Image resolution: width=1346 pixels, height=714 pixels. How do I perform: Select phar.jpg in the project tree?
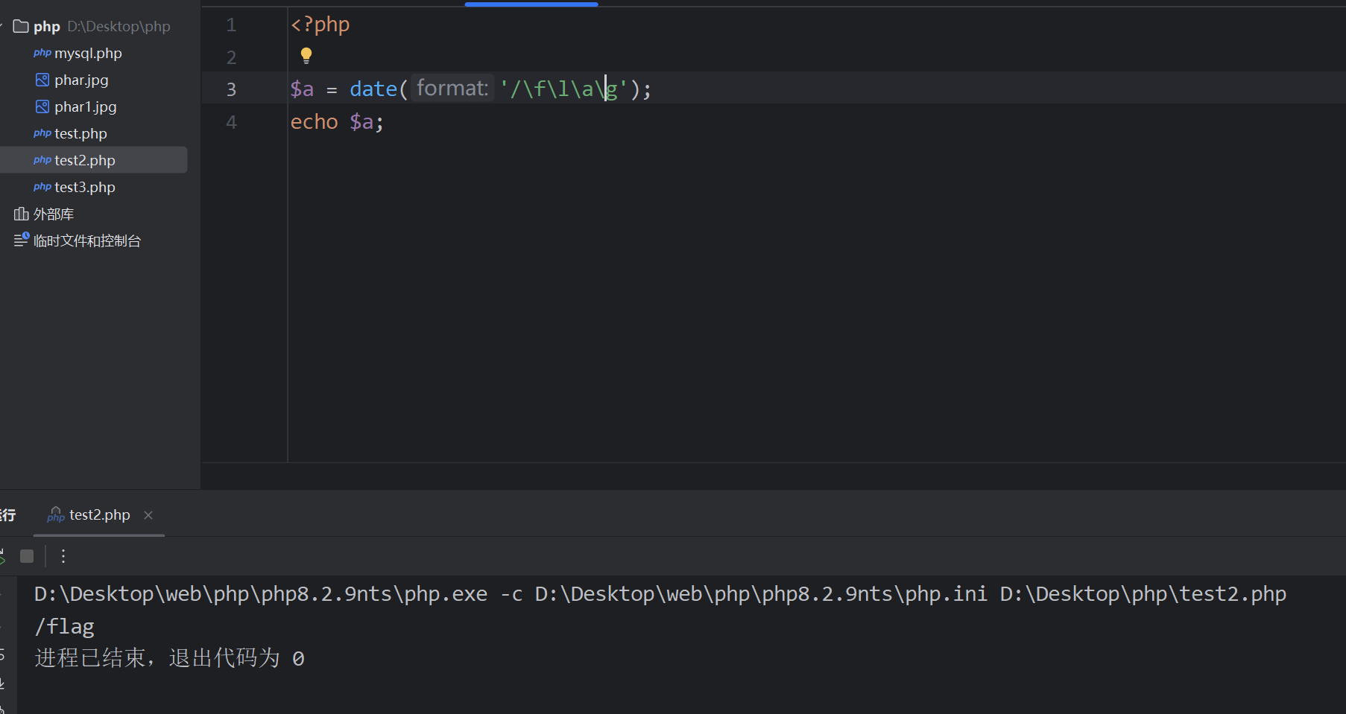point(81,80)
